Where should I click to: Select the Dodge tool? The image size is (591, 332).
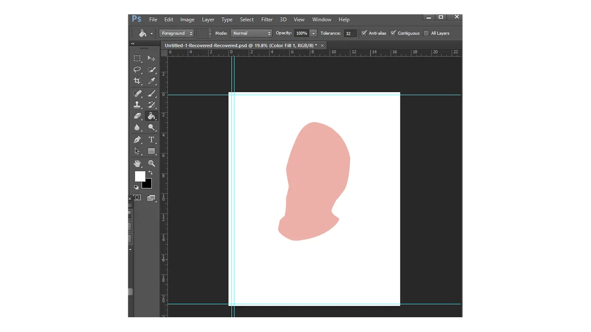(x=151, y=127)
